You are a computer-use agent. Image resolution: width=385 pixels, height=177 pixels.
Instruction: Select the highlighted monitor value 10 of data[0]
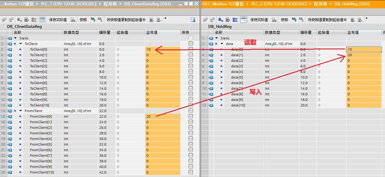click(x=364, y=49)
